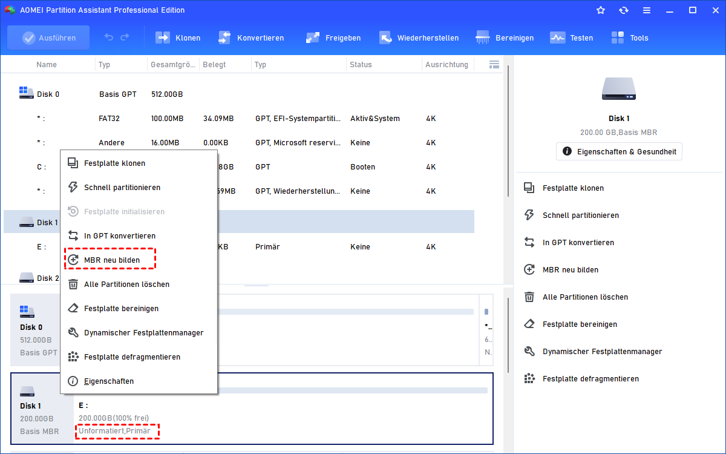Sort by the Name column header
This screenshot has height=454, width=726.
[x=47, y=65]
